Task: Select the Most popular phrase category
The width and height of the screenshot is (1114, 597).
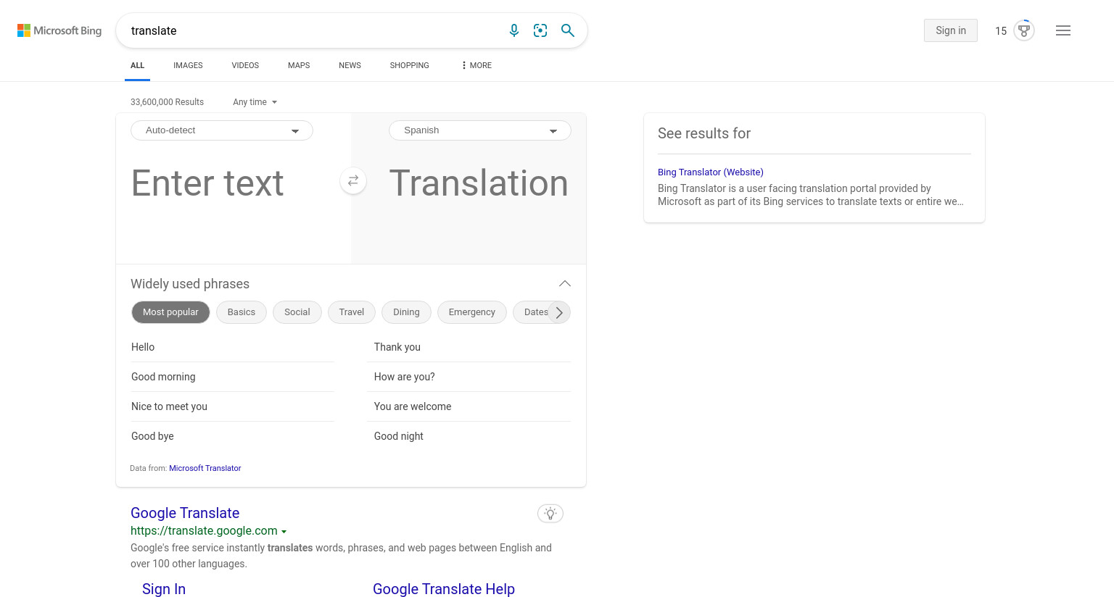Action: coord(170,312)
